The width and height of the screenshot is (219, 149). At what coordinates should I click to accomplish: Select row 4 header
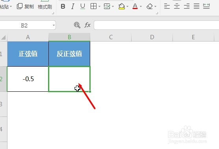4,129
